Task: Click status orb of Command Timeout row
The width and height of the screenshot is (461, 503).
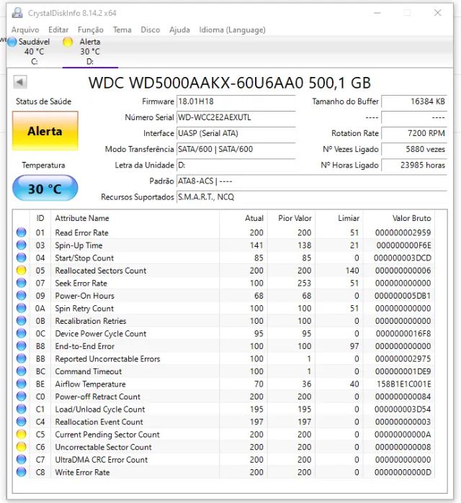Action: [x=21, y=371]
